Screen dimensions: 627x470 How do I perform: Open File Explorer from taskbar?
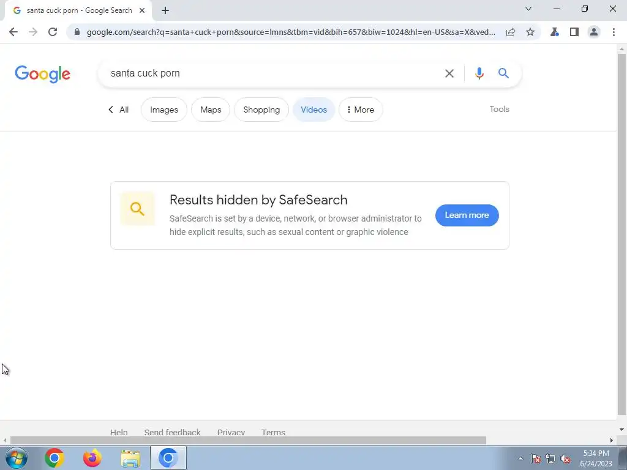(x=131, y=458)
